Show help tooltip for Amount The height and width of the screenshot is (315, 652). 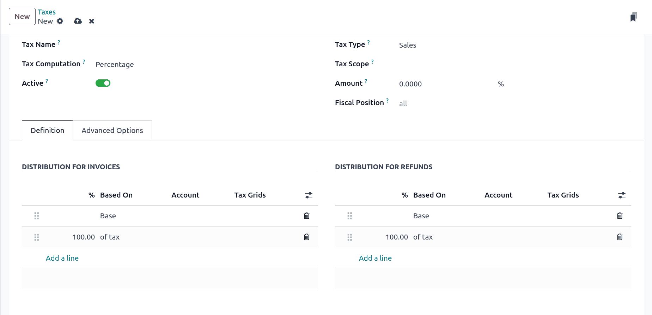point(366,81)
